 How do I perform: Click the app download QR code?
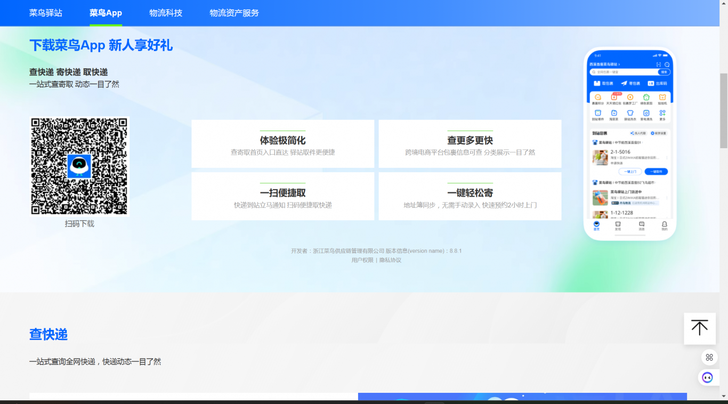79,166
